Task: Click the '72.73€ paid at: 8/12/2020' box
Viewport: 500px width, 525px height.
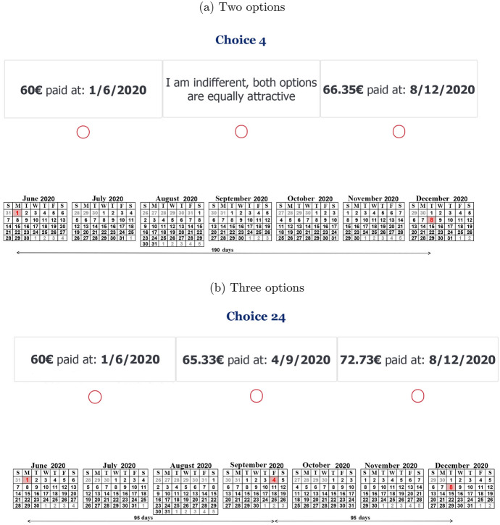Action: click(x=417, y=359)
